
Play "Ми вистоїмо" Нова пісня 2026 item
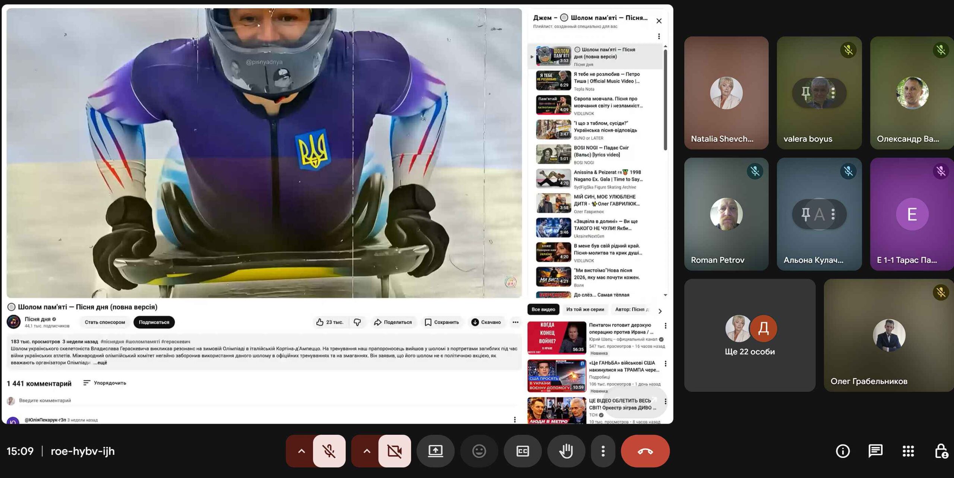595,277
